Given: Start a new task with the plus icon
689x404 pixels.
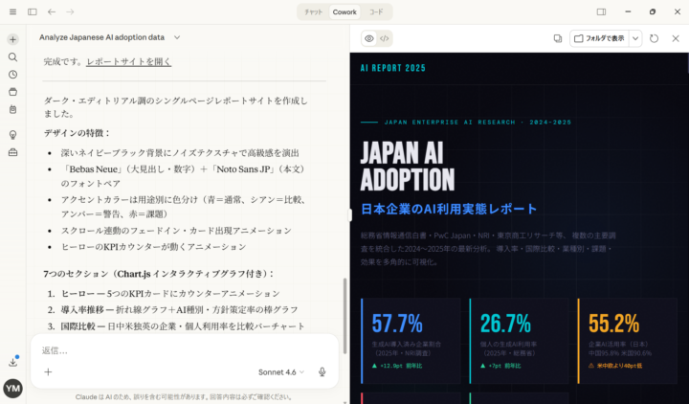Looking at the screenshot, I should point(12,39).
